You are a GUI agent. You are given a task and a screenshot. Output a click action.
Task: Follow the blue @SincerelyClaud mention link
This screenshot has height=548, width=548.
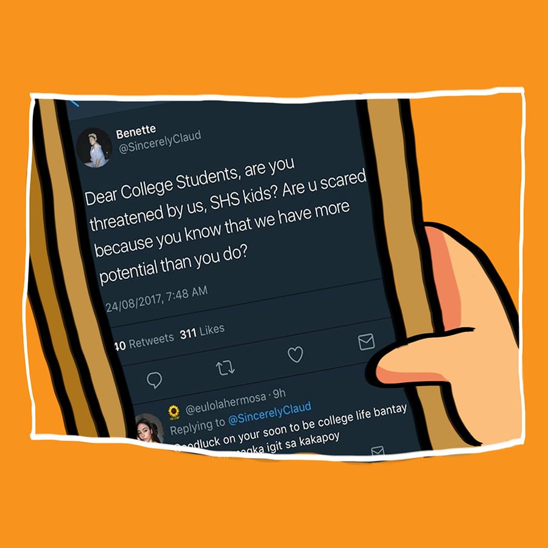coord(270,413)
